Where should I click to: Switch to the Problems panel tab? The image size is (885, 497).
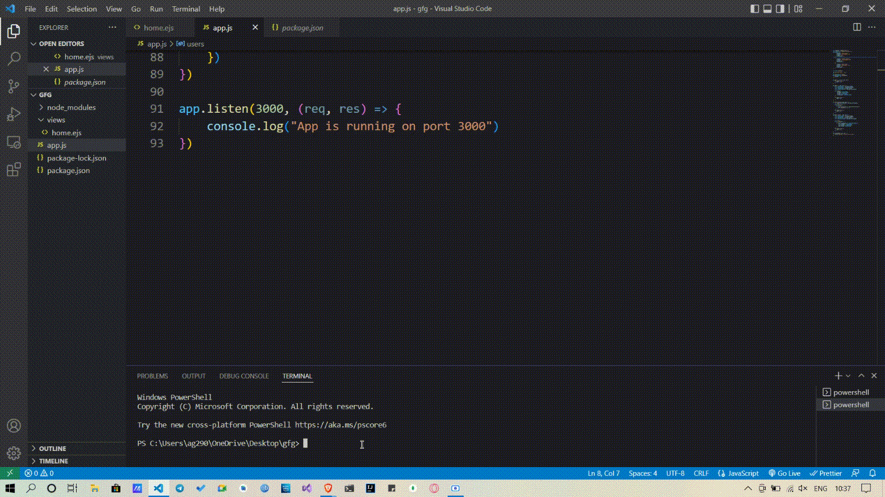[152, 376]
